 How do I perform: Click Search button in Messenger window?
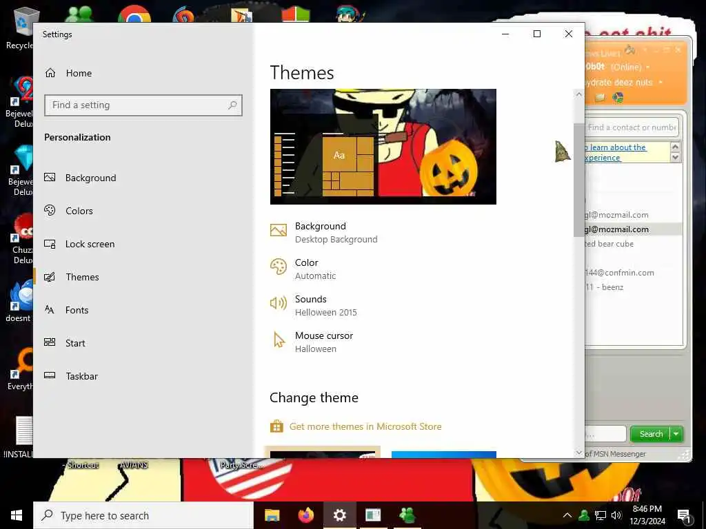tap(651, 434)
